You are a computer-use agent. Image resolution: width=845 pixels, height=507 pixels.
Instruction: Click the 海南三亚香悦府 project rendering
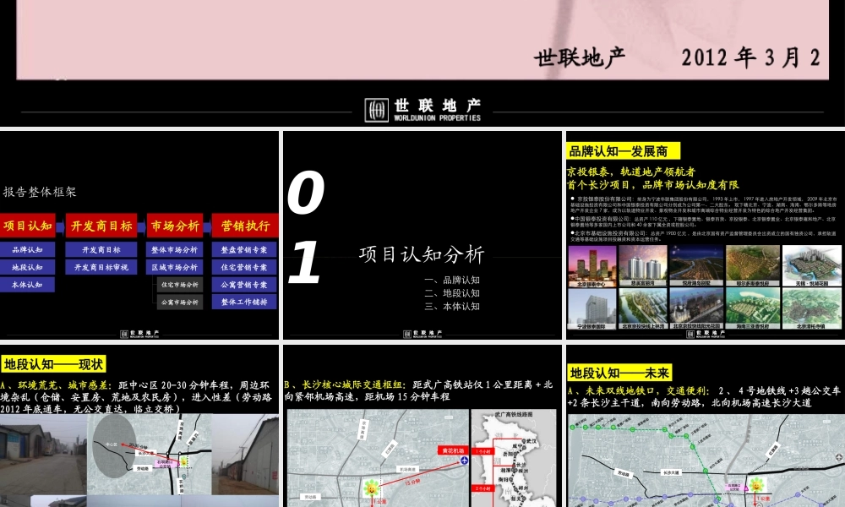click(752, 308)
